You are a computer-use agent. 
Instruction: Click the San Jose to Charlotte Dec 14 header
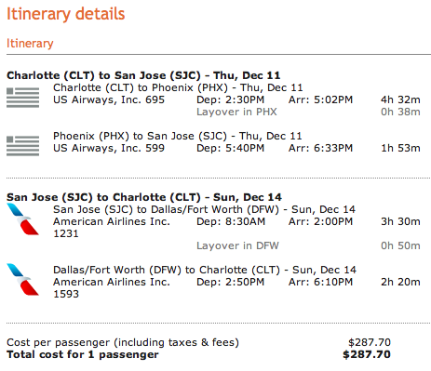(x=144, y=197)
